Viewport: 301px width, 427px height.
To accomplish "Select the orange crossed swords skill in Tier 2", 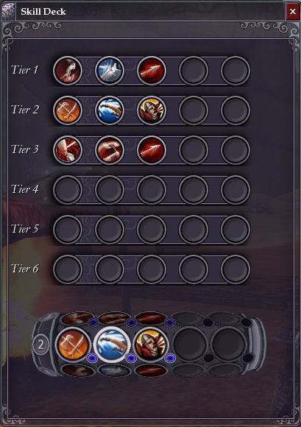I will click(68, 110).
